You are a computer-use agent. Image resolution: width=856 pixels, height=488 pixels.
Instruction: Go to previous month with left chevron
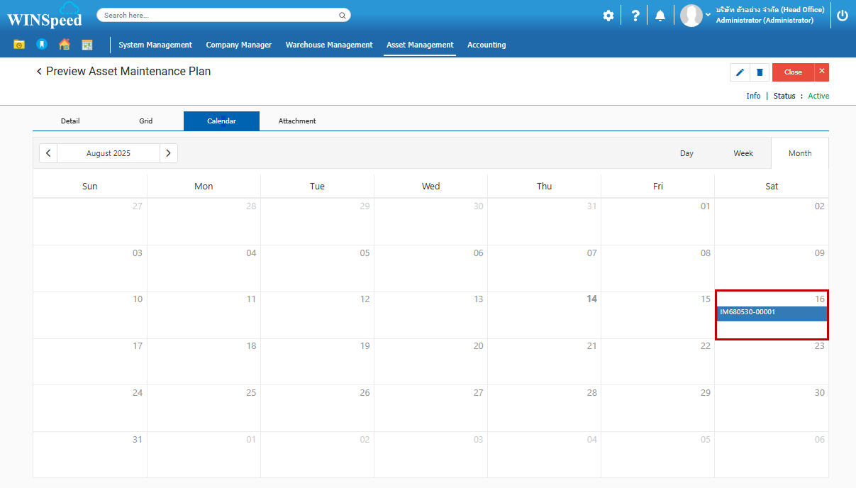click(48, 153)
